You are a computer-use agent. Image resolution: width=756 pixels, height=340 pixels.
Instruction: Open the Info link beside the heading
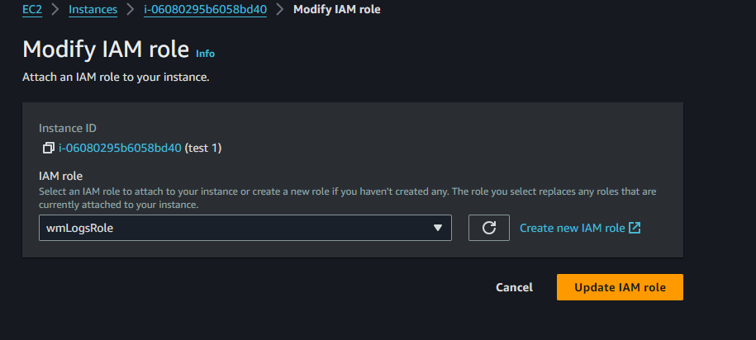[x=206, y=54]
